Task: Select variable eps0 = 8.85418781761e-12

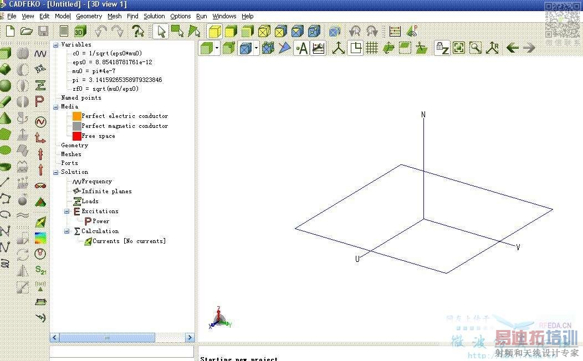Action: point(112,62)
